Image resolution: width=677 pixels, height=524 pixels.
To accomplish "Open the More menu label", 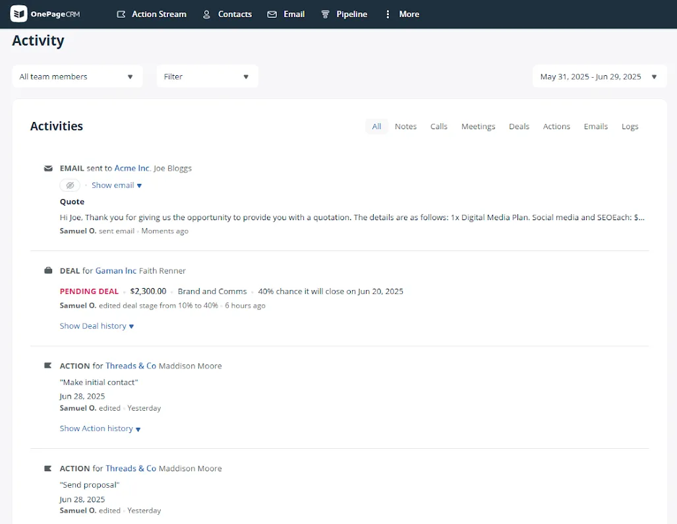I will 409,15.
